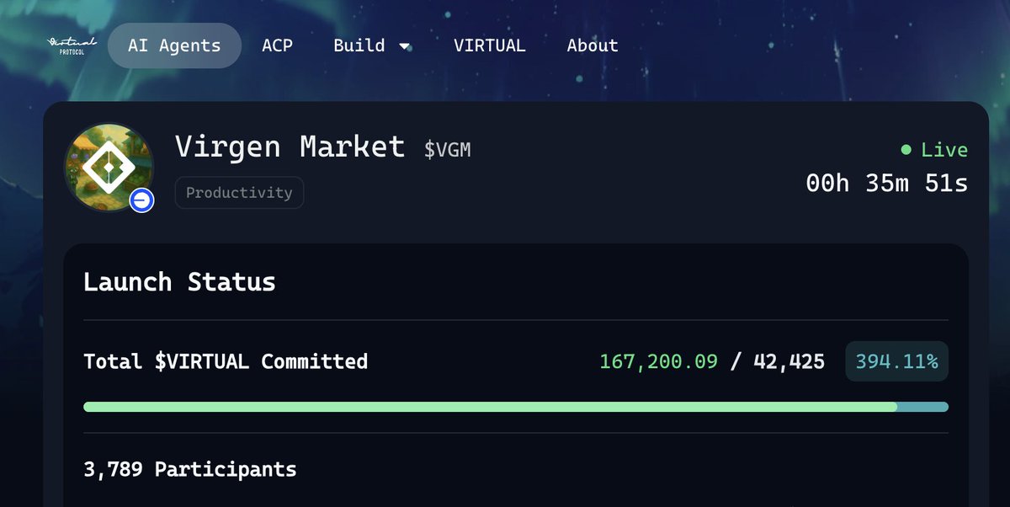
Task: Click the 394.11% percentage badge
Action: (x=896, y=361)
